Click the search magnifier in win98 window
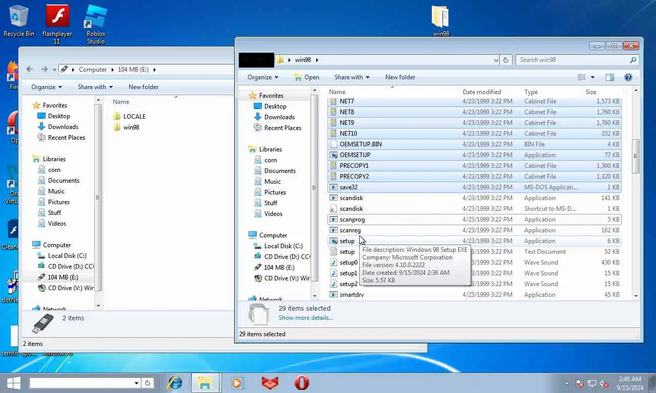Image resolution: width=656 pixels, height=393 pixels. [x=633, y=60]
